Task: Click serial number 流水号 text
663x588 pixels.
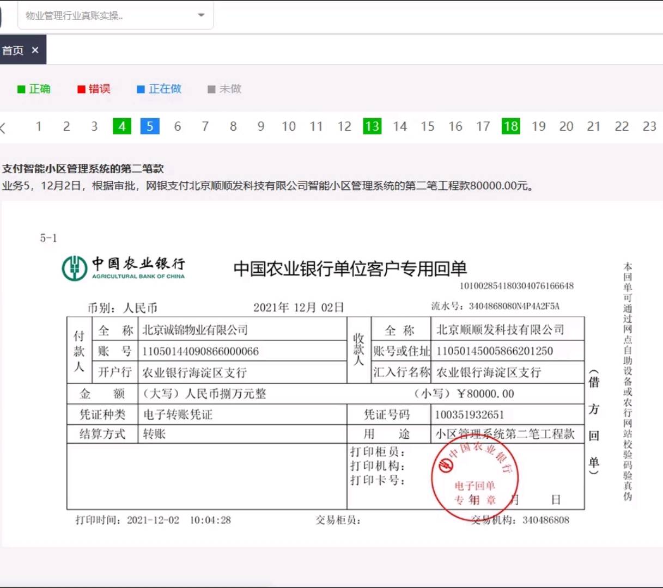Action: (495, 306)
